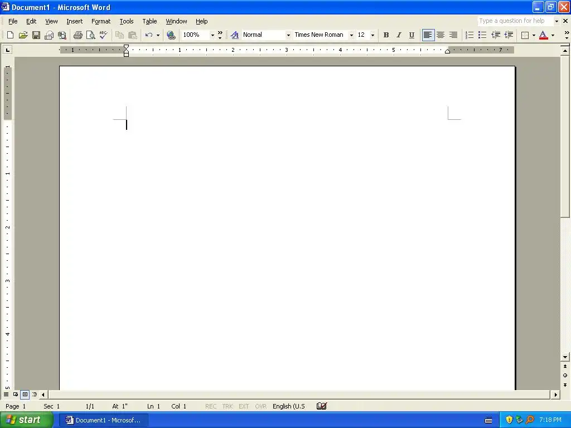Run Spelling and Grammar check
The width and height of the screenshot is (571, 428).
click(103, 35)
